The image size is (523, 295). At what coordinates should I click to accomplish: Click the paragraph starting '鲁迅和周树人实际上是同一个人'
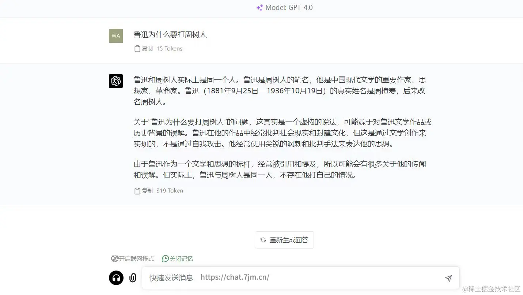coord(280,91)
